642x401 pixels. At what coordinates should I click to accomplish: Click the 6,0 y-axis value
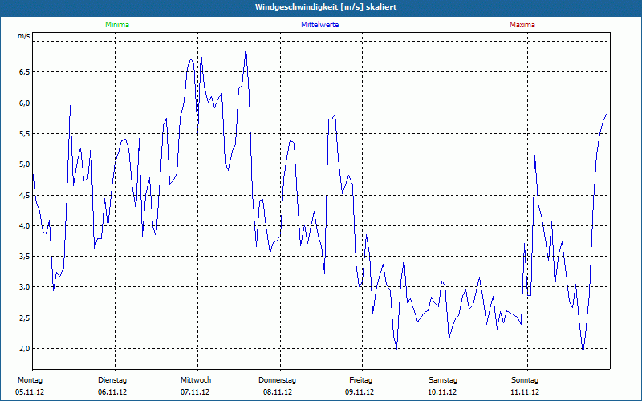pyautogui.click(x=25, y=103)
